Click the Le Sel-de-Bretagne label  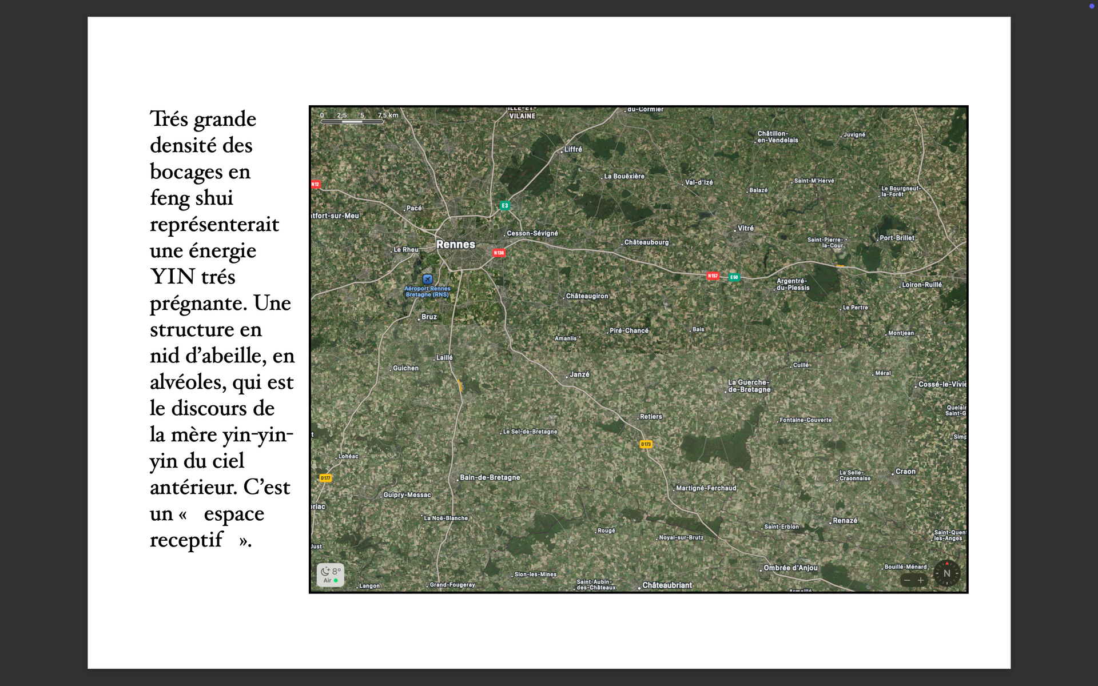530,432
